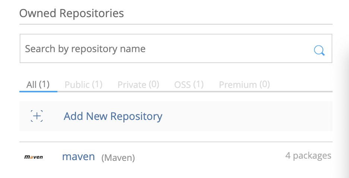Click the magnifying glass search icon
The image size is (349, 178).
[319, 50]
